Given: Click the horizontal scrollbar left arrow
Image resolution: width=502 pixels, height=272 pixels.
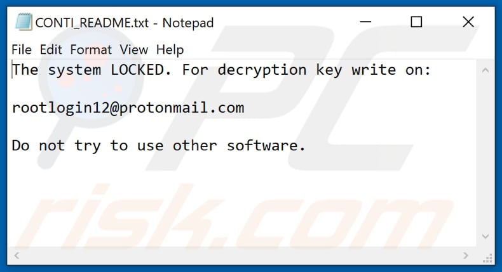Looking at the screenshot, I should [x=17, y=256].
